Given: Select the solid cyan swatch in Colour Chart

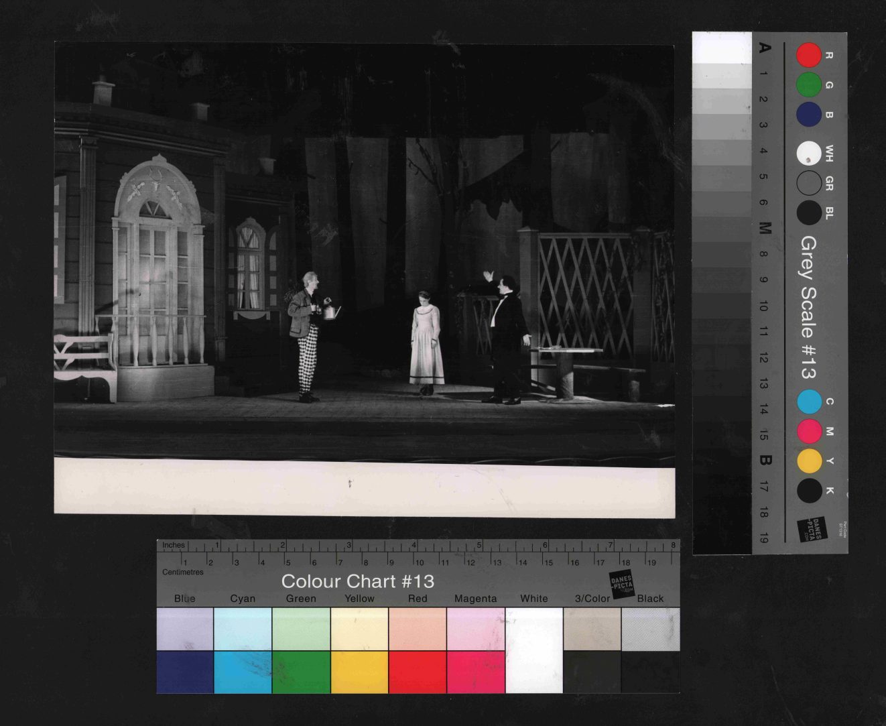Looking at the screenshot, I should [243, 672].
